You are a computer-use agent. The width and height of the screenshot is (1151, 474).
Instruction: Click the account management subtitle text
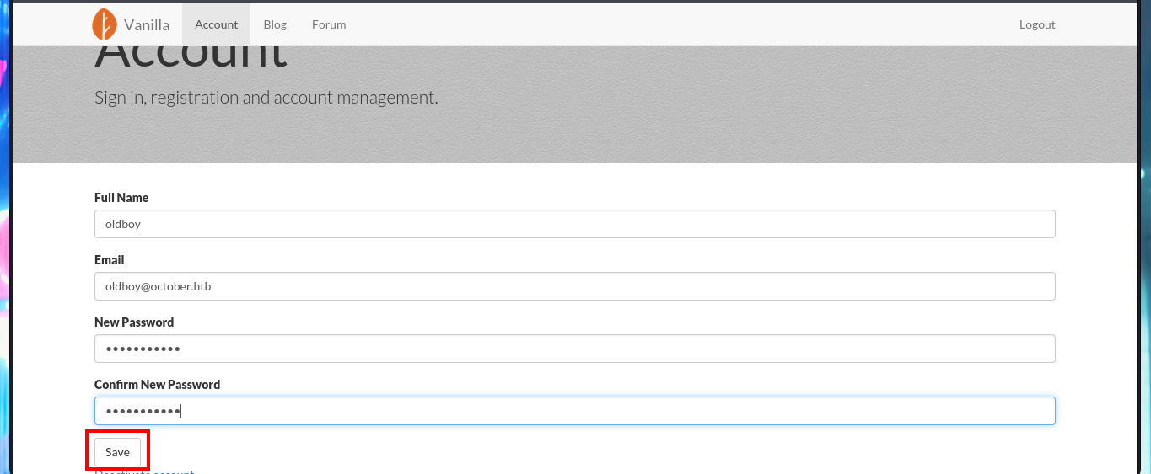266,98
